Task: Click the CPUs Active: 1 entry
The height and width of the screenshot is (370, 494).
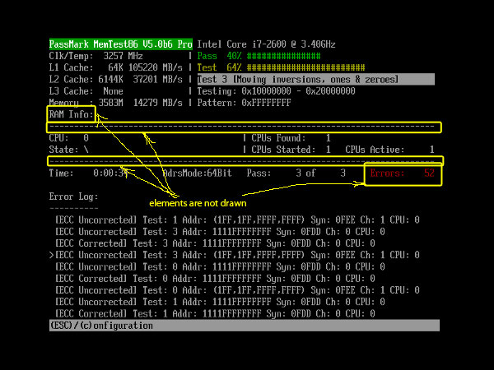Action: point(389,150)
